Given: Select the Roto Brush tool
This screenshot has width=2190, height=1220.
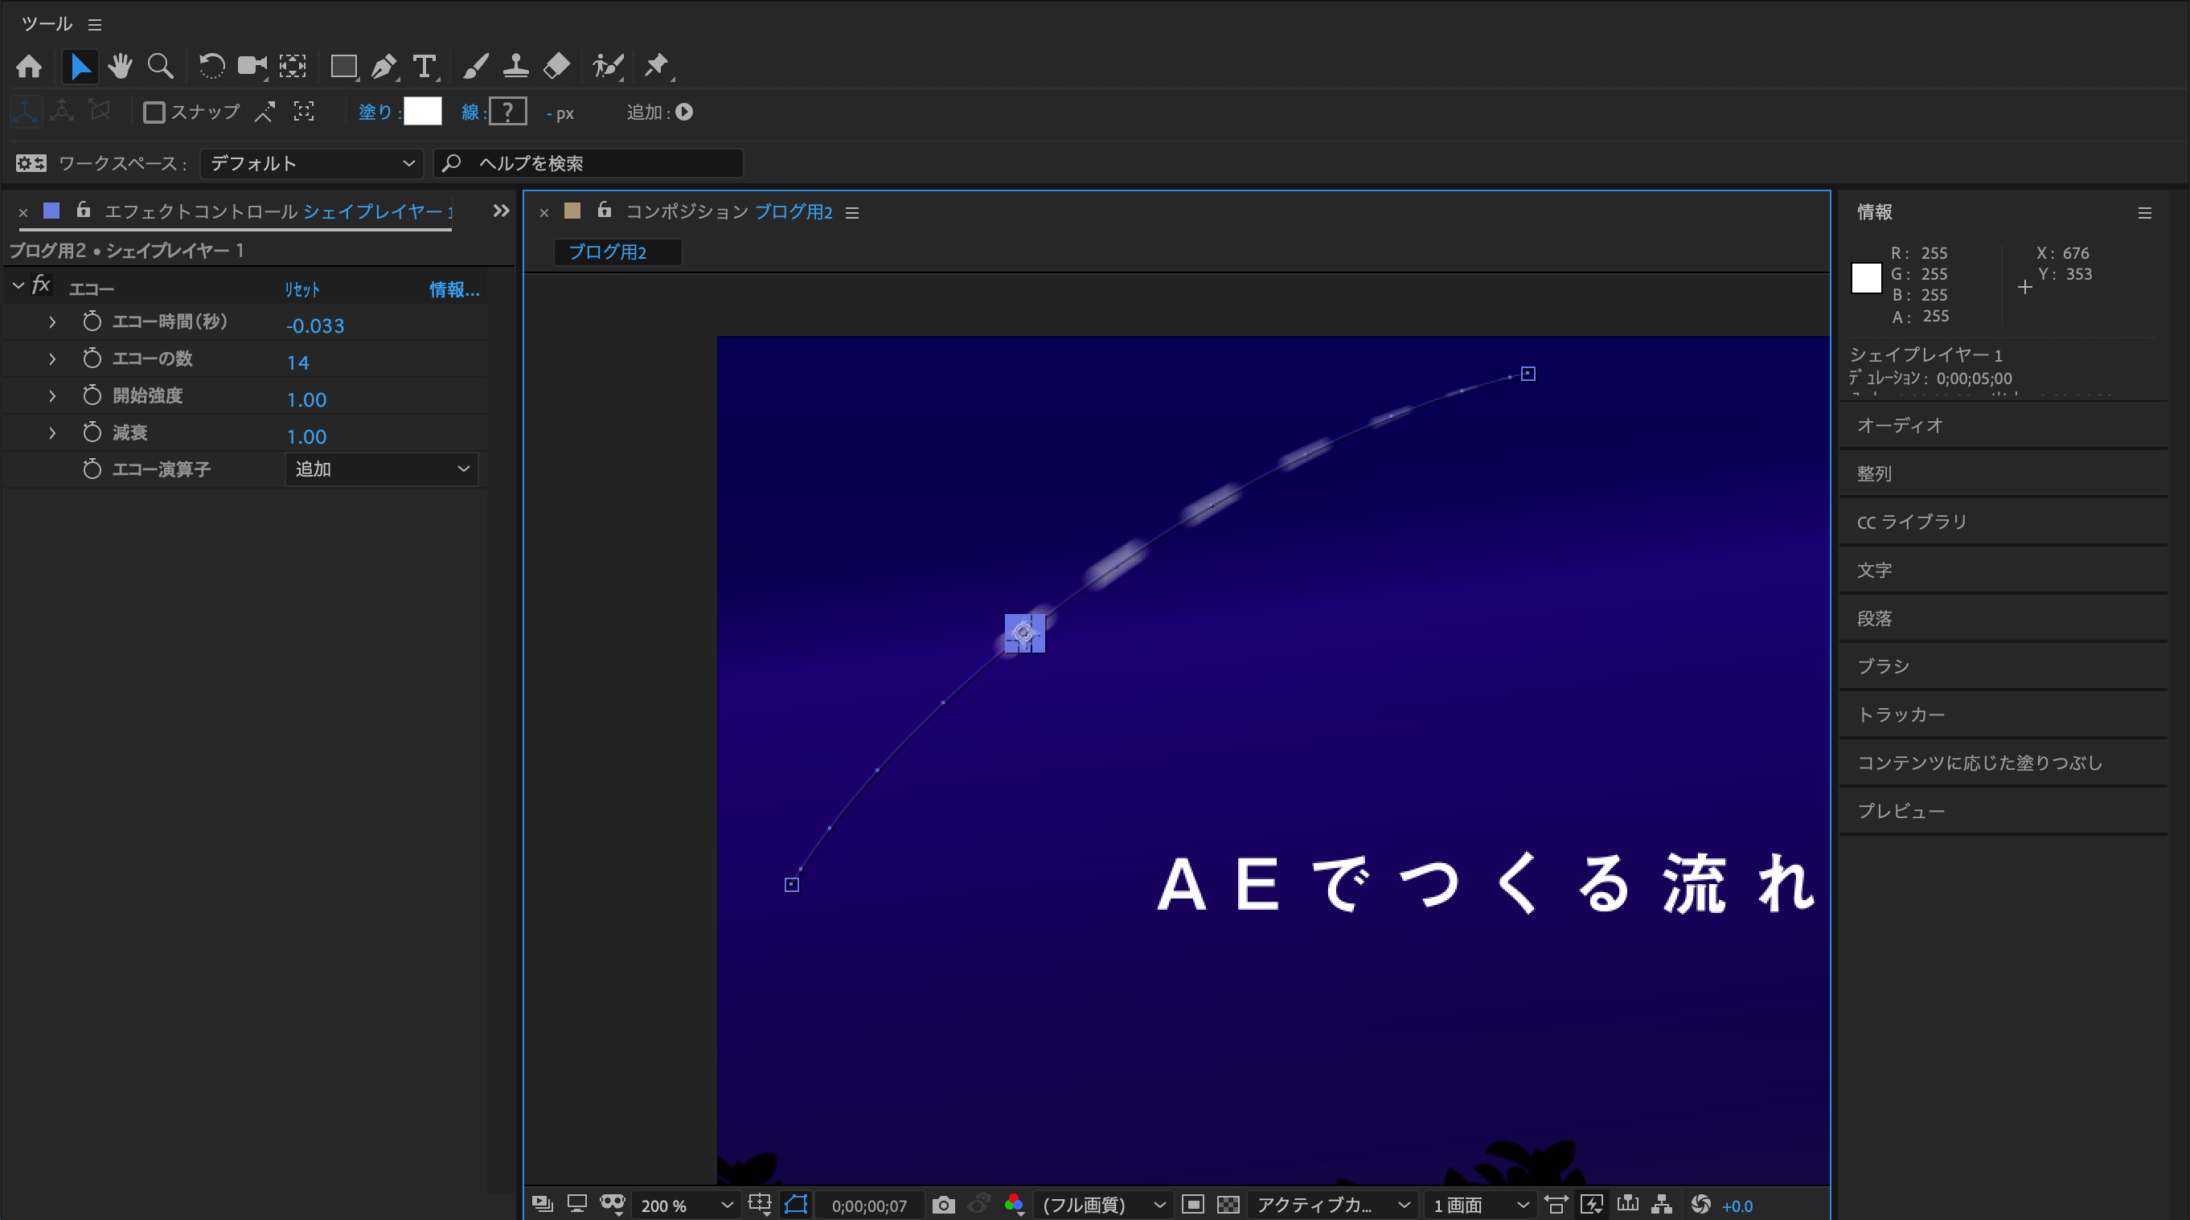Looking at the screenshot, I should (608, 66).
